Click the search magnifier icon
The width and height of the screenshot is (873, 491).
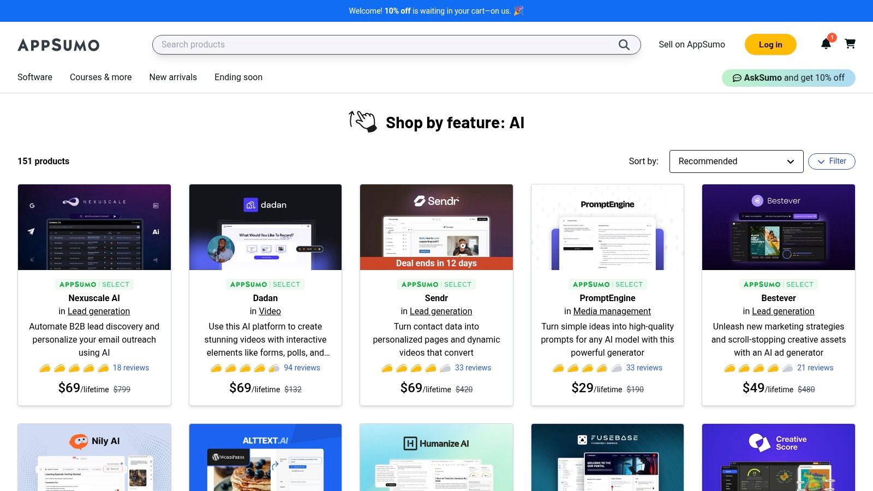pos(624,45)
